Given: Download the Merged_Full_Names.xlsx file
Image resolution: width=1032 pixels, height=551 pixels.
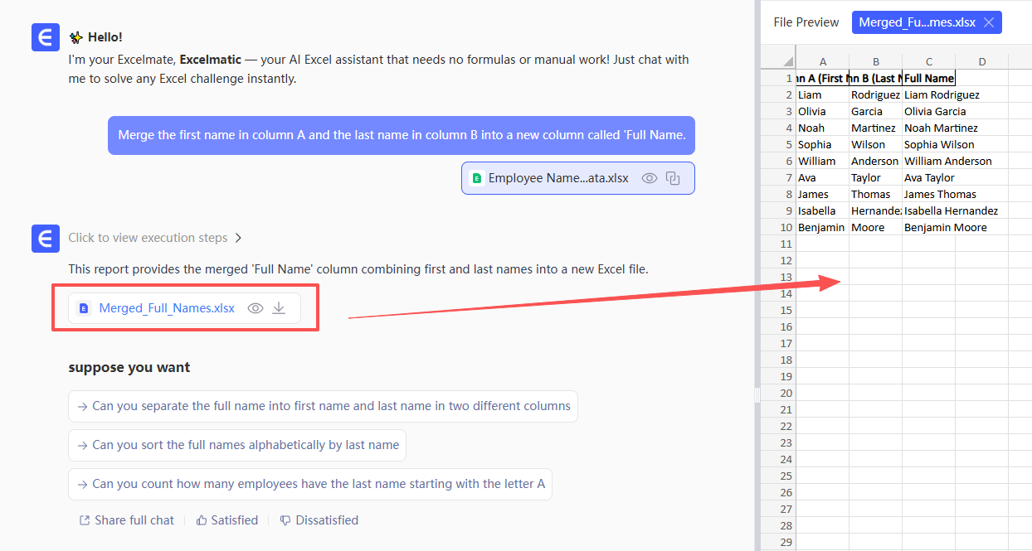Looking at the screenshot, I should pos(279,308).
